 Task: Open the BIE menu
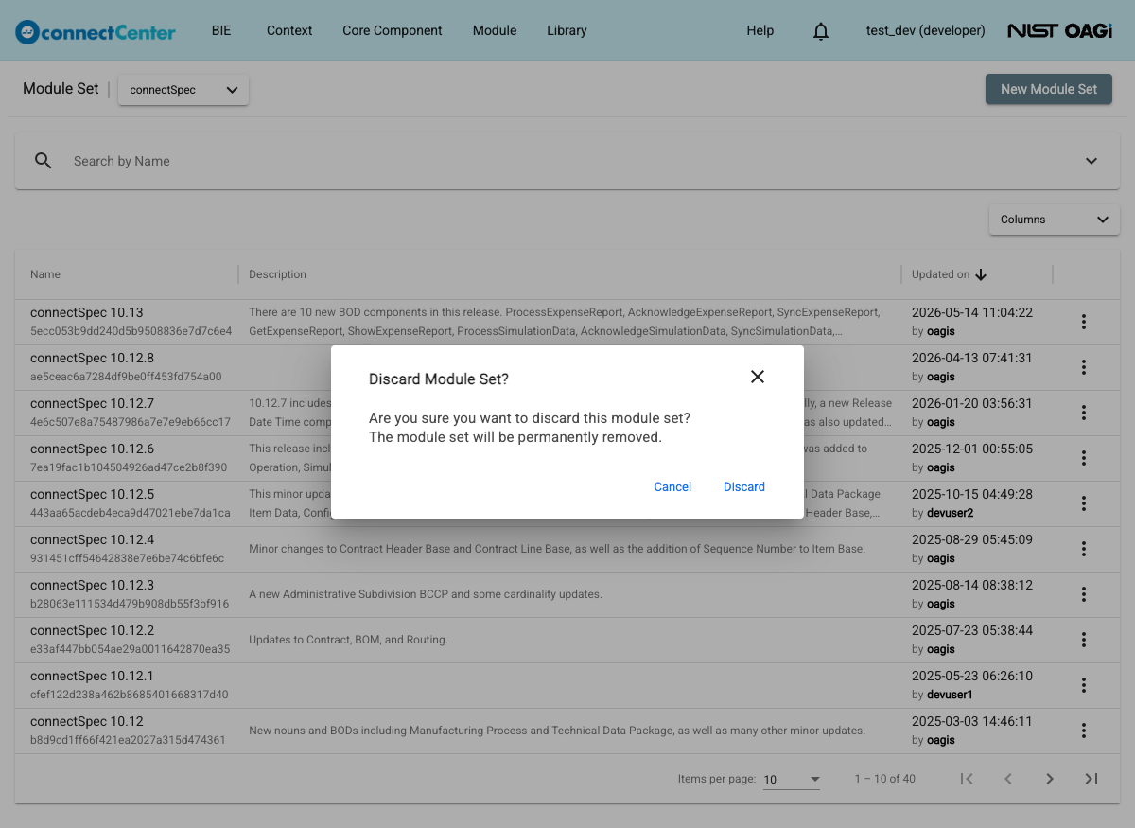[x=221, y=30]
